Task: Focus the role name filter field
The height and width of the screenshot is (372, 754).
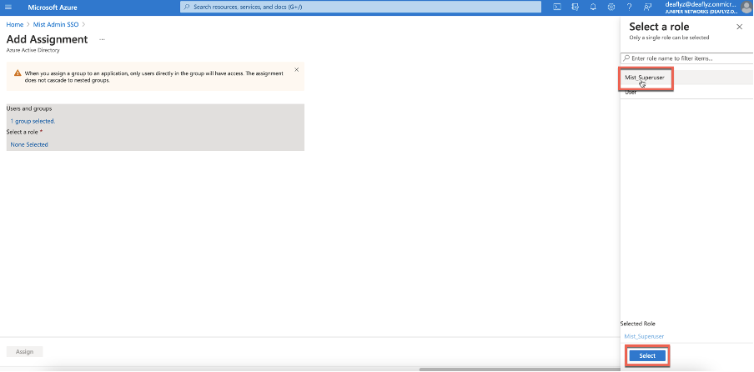Action: 684,58
